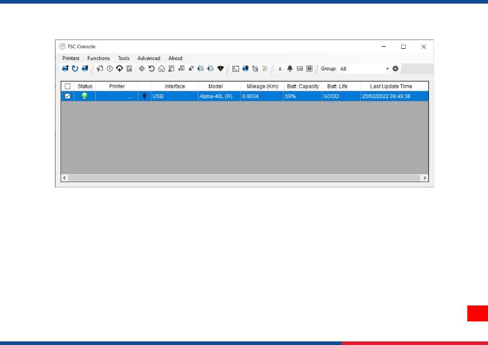Click the greyed green document icon
This screenshot has width=488, height=345.
point(265,68)
